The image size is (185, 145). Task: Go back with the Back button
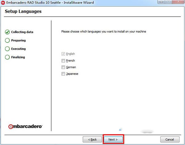[92, 139]
